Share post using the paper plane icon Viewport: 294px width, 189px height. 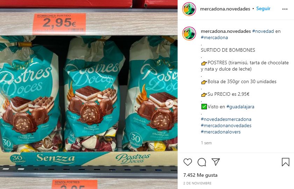(x=216, y=162)
